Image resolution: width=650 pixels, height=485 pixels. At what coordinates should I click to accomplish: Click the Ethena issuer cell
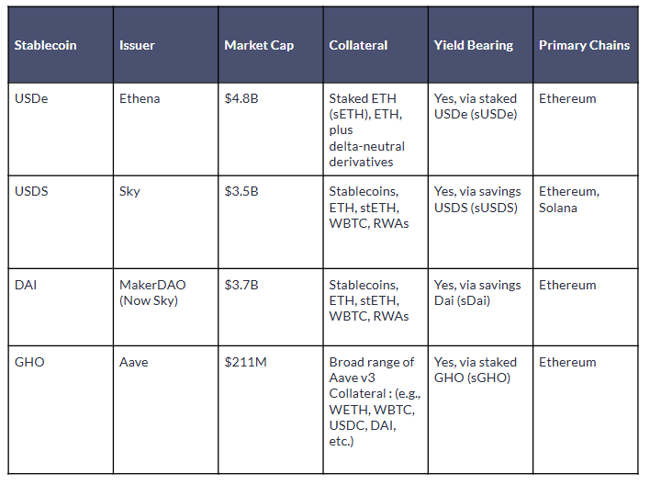point(140,98)
